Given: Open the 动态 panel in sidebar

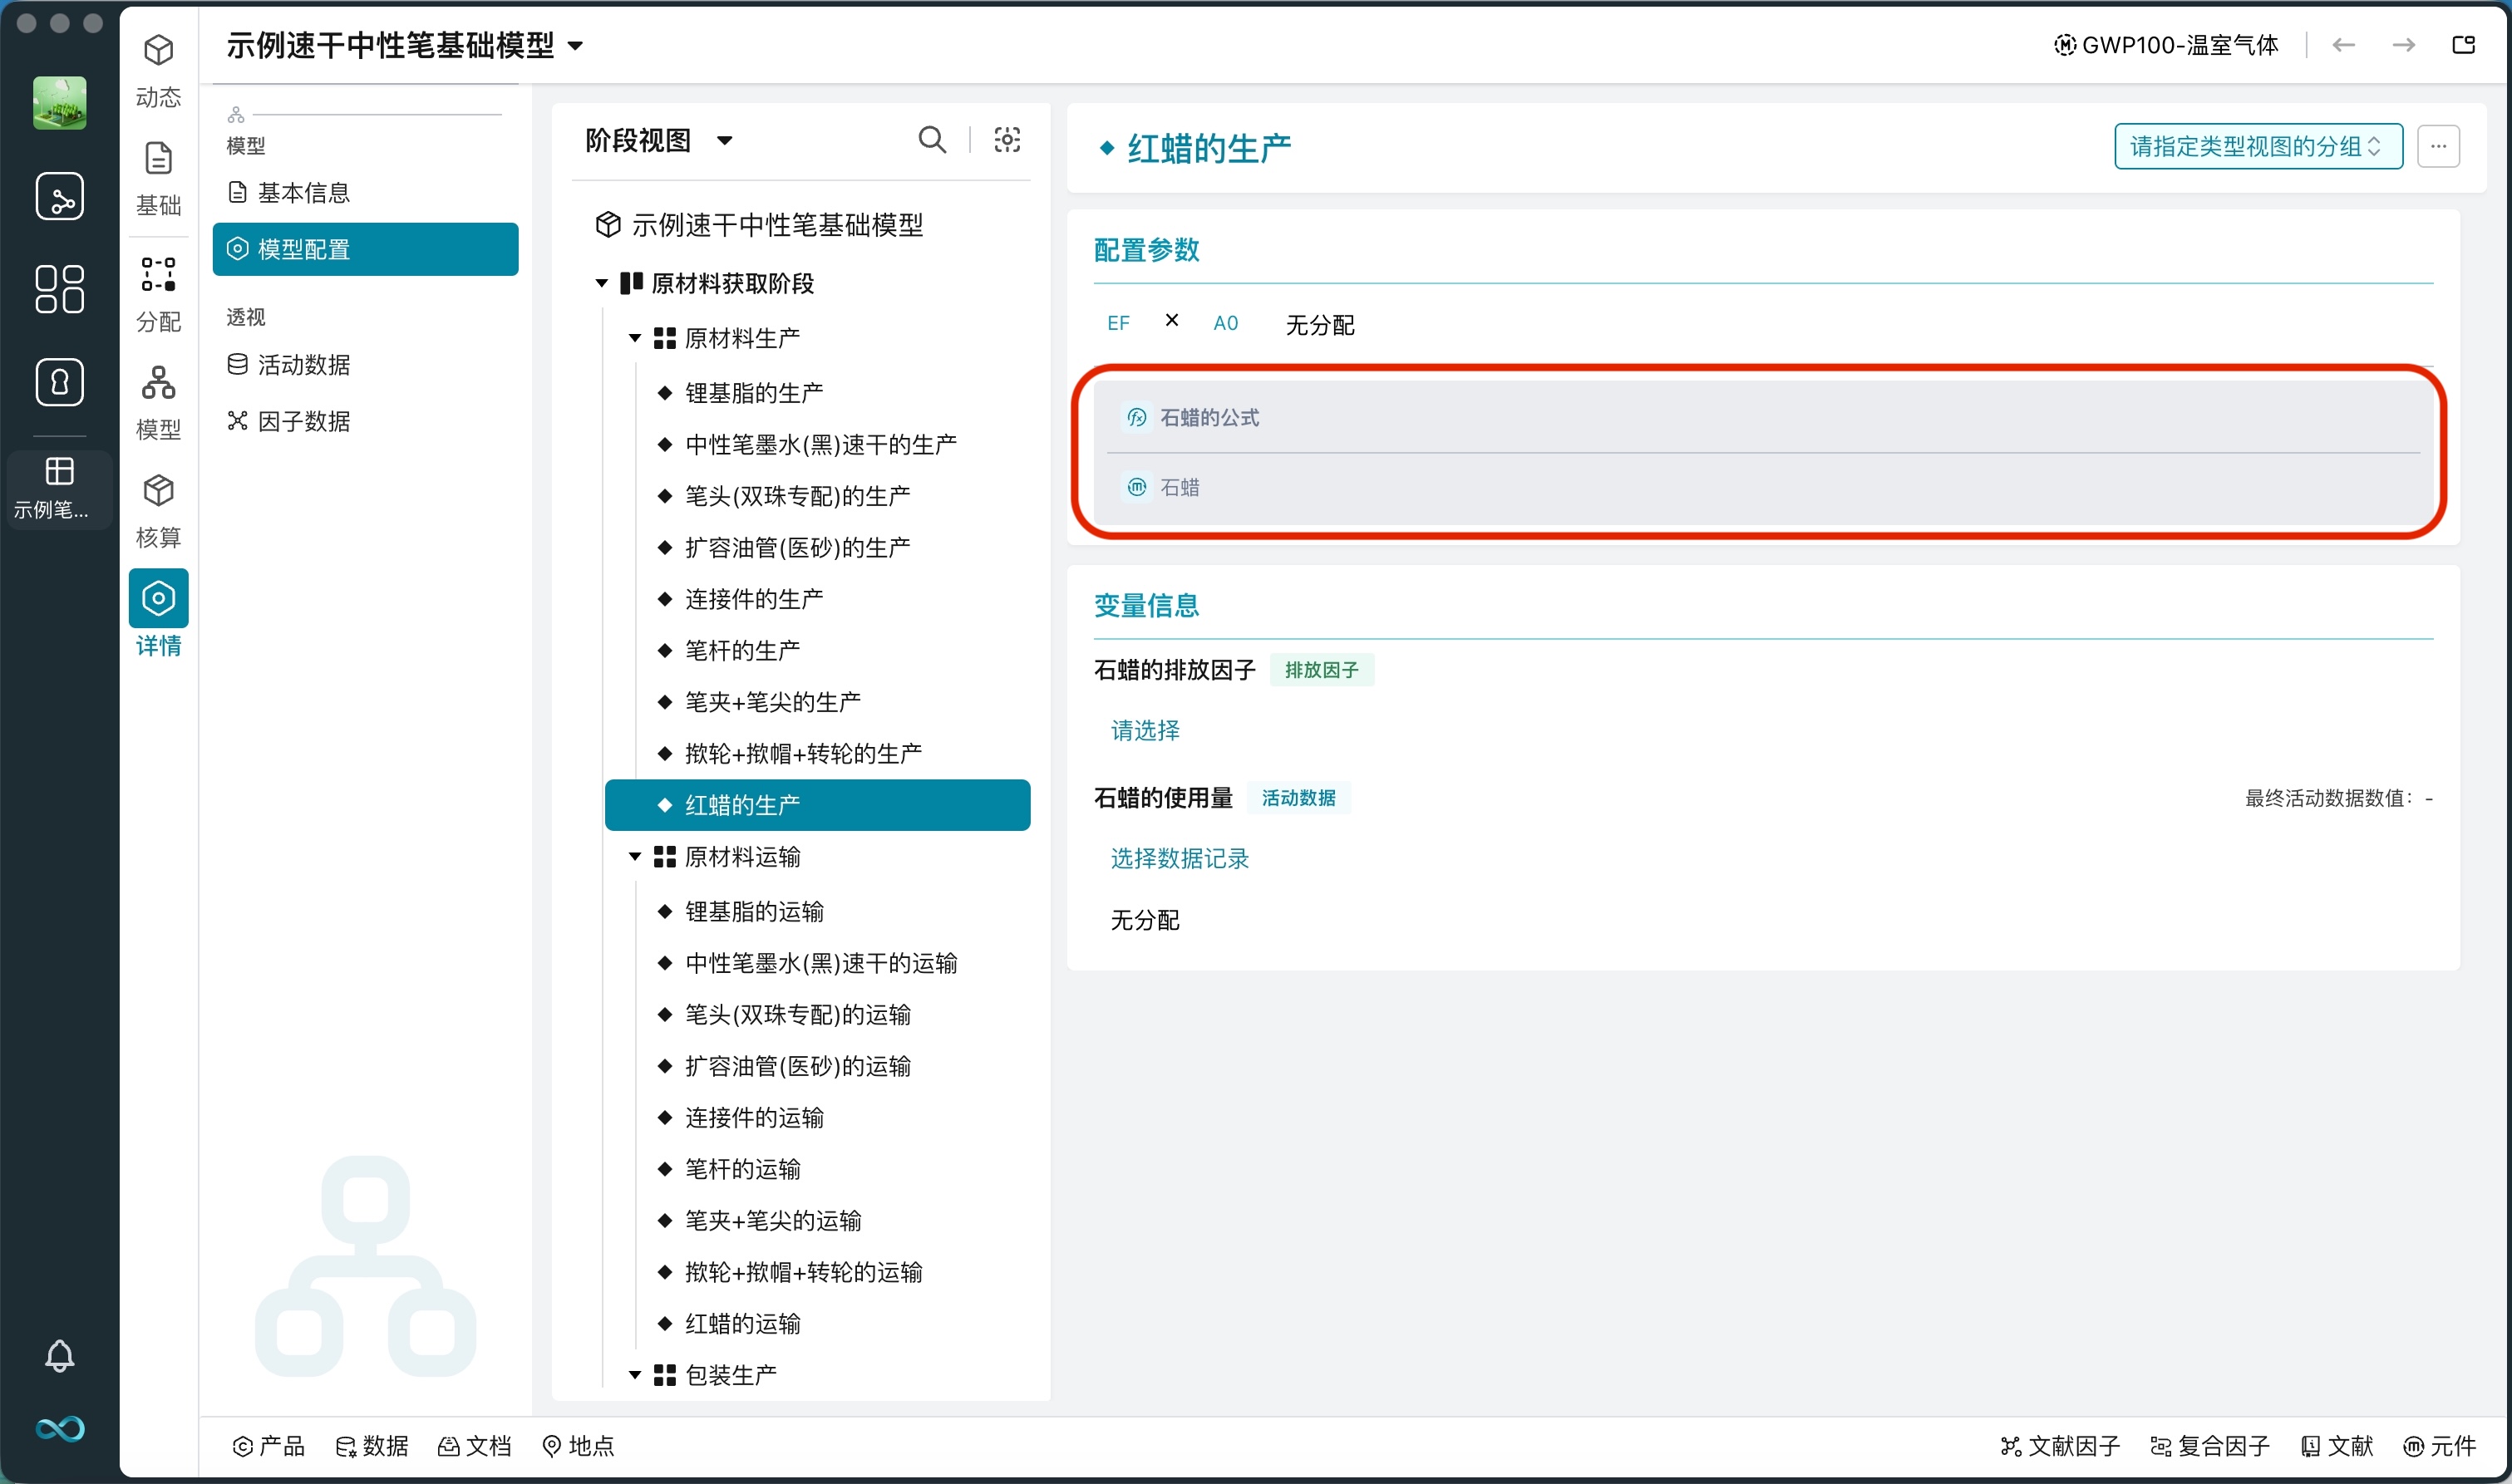Looking at the screenshot, I should pos(158,70).
